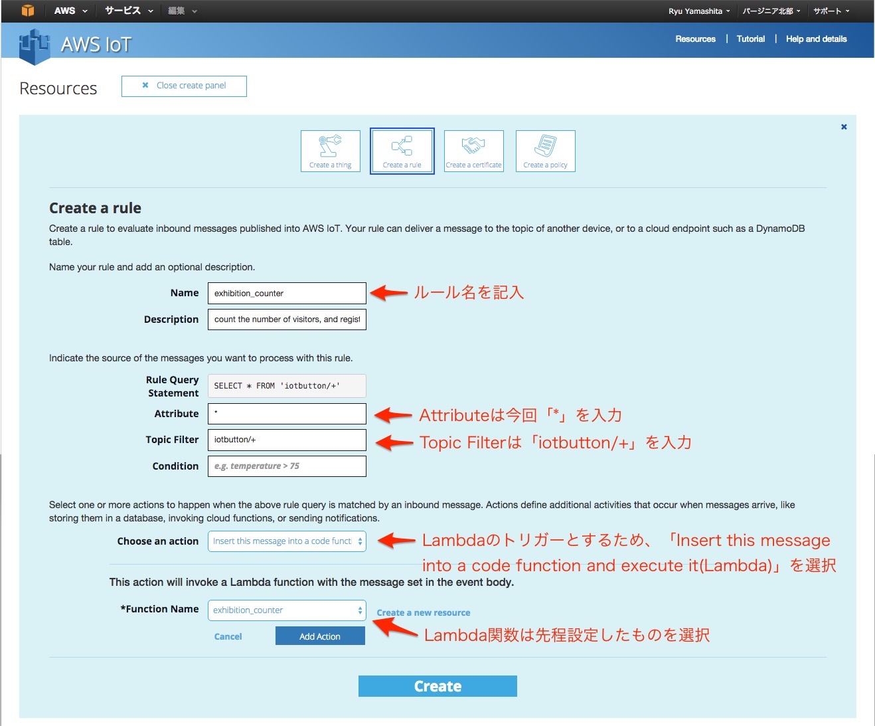Open the Tutorial link
Screen dimensions: 875x726
point(750,39)
